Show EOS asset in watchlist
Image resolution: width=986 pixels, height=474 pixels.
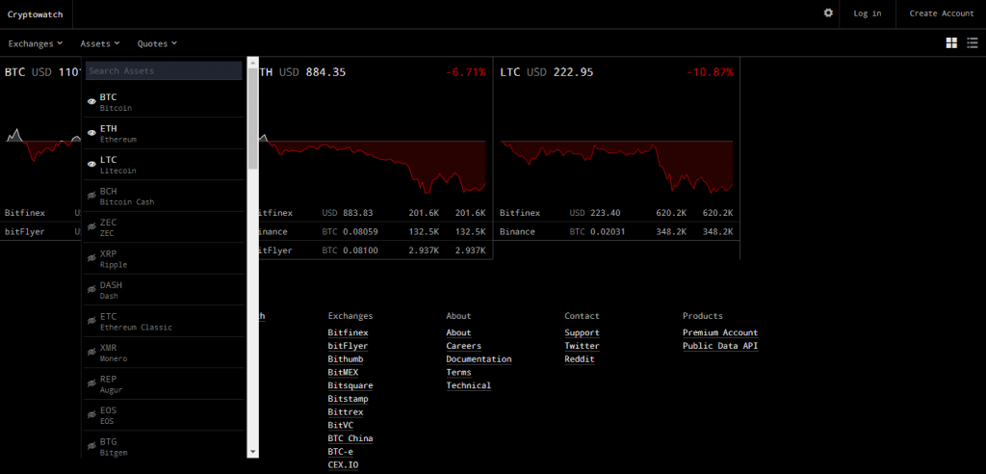[x=91, y=415]
